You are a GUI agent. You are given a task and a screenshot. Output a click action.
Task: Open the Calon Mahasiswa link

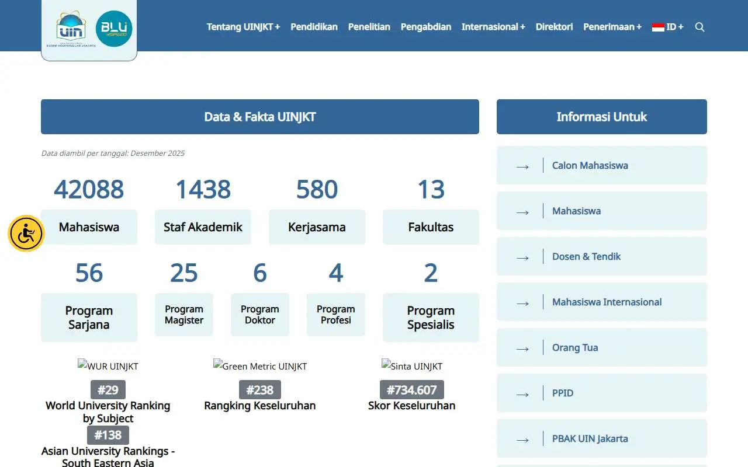click(x=602, y=165)
